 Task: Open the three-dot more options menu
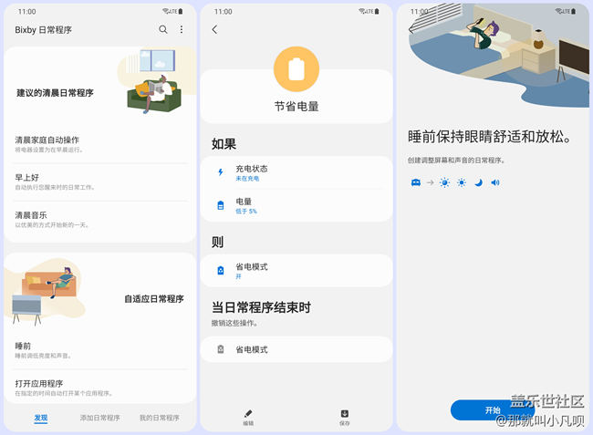(x=182, y=29)
